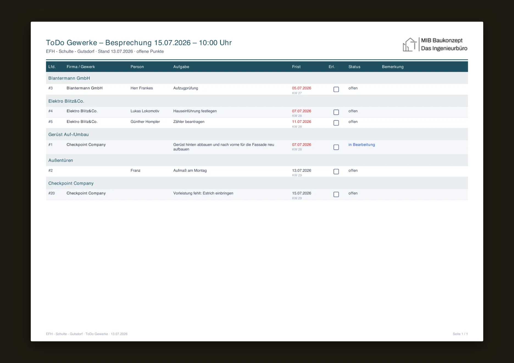Click the in Bearbeitung status link
514x363 pixels.
[x=362, y=145]
